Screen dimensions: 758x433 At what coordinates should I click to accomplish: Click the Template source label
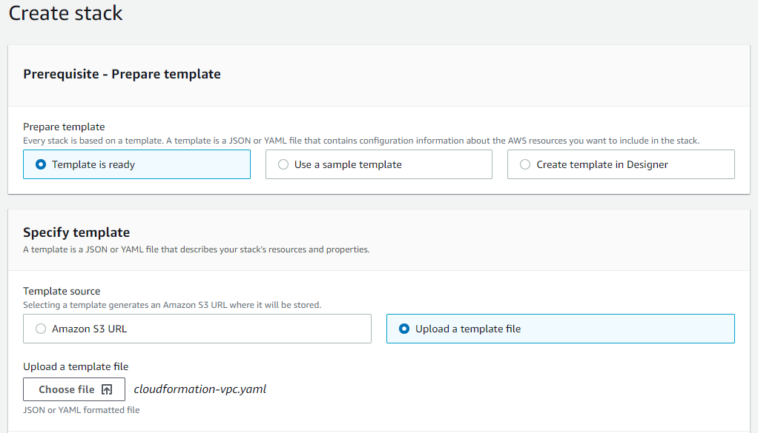[62, 291]
